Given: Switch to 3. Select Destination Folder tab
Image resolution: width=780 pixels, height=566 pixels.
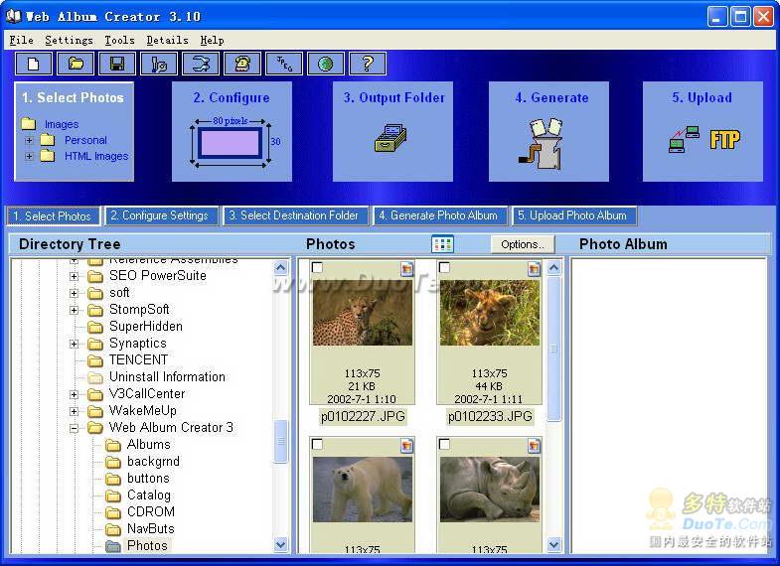Looking at the screenshot, I should click(295, 215).
